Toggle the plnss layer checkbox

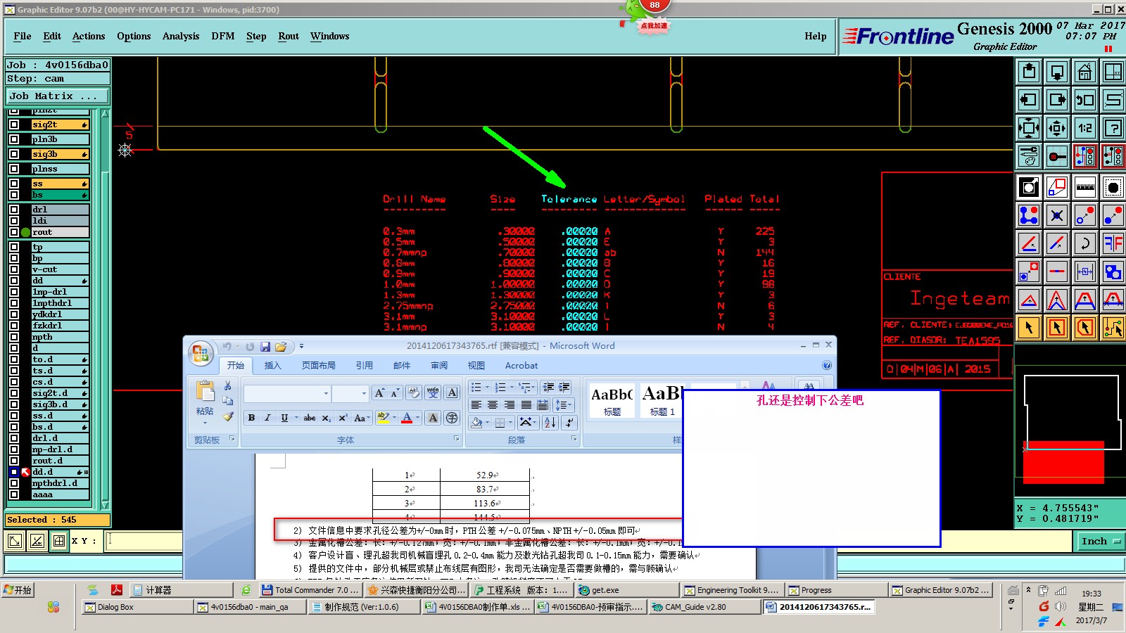[x=14, y=169]
